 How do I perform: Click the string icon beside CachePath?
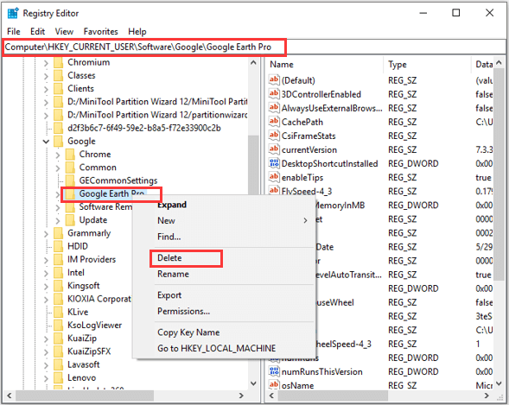[x=274, y=122]
